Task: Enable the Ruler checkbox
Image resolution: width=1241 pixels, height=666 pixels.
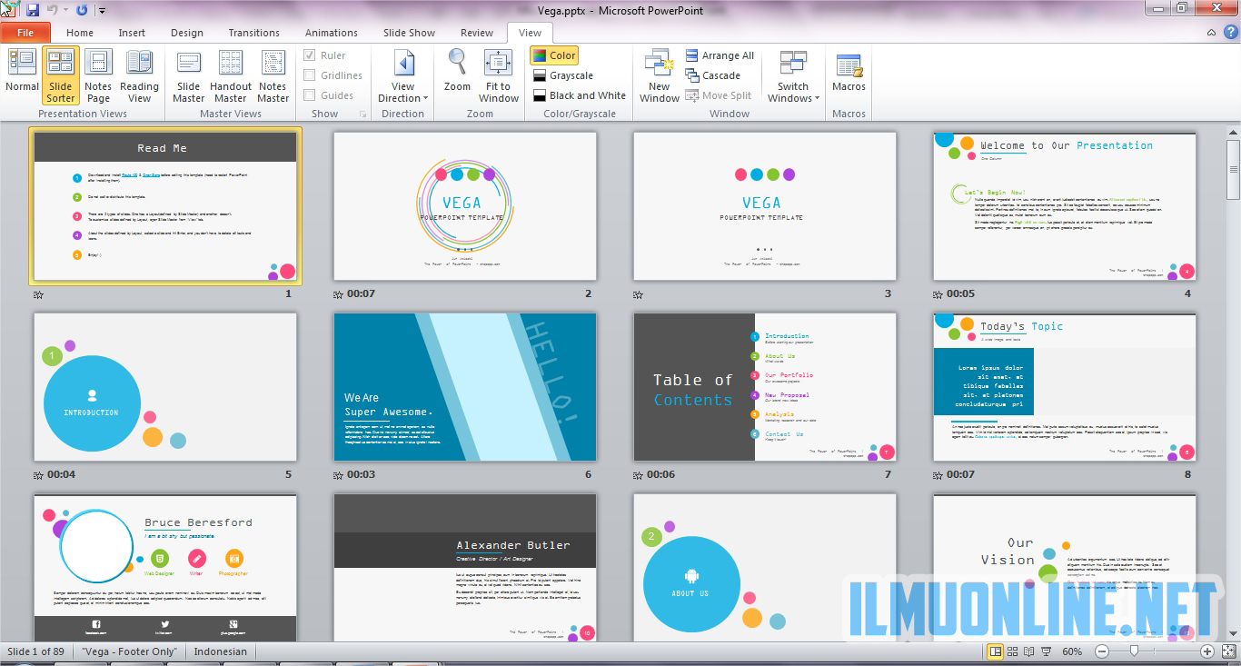Action: (310, 55)
